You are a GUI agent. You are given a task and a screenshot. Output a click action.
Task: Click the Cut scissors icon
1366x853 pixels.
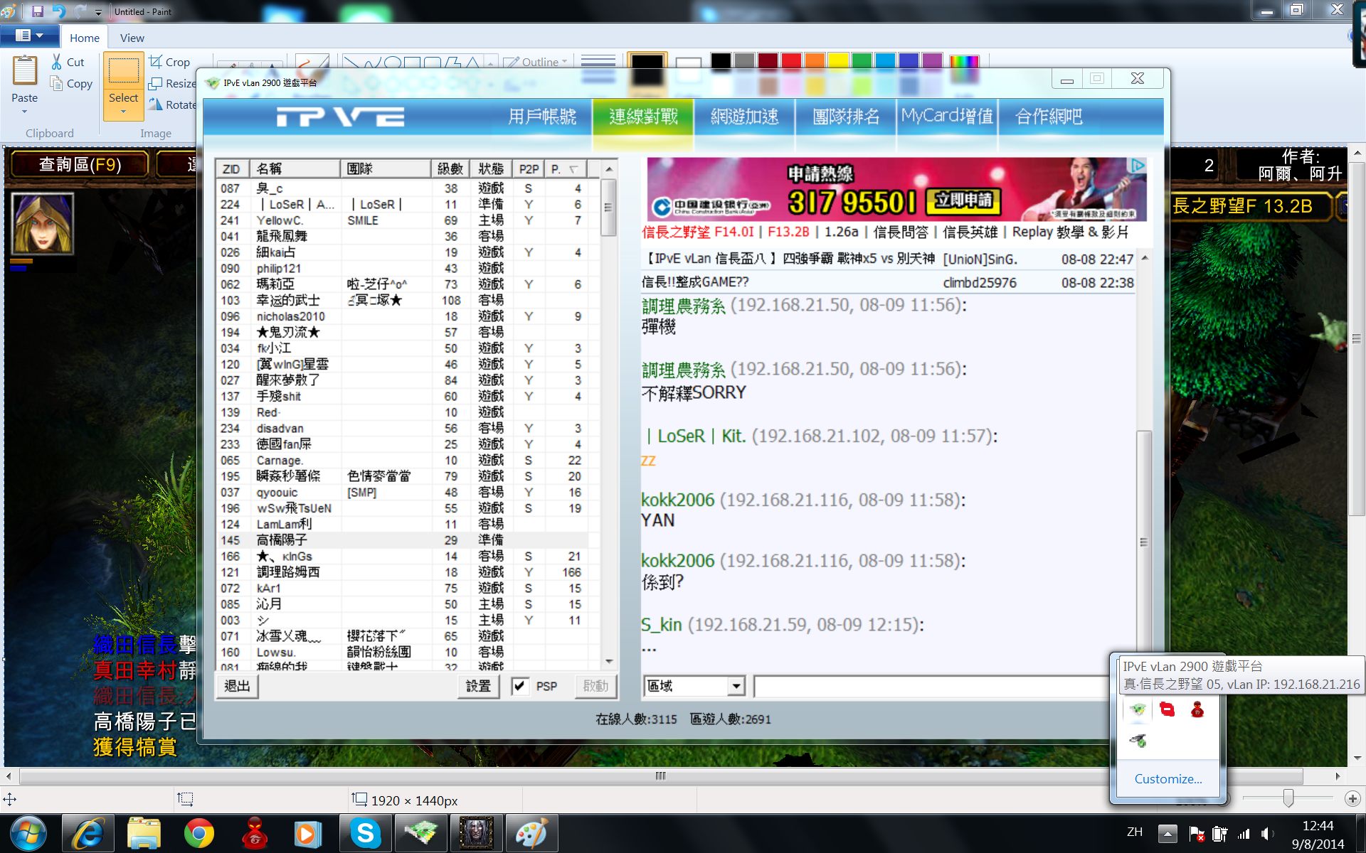tap(57, 63)
